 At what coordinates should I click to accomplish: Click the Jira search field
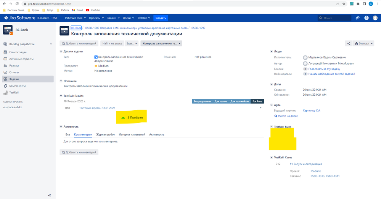pyautogui.click(x=334, y=18)
